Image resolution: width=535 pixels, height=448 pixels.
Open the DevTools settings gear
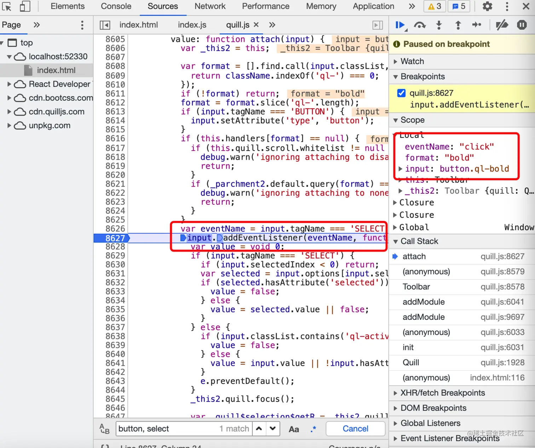(x=488, y=6)
